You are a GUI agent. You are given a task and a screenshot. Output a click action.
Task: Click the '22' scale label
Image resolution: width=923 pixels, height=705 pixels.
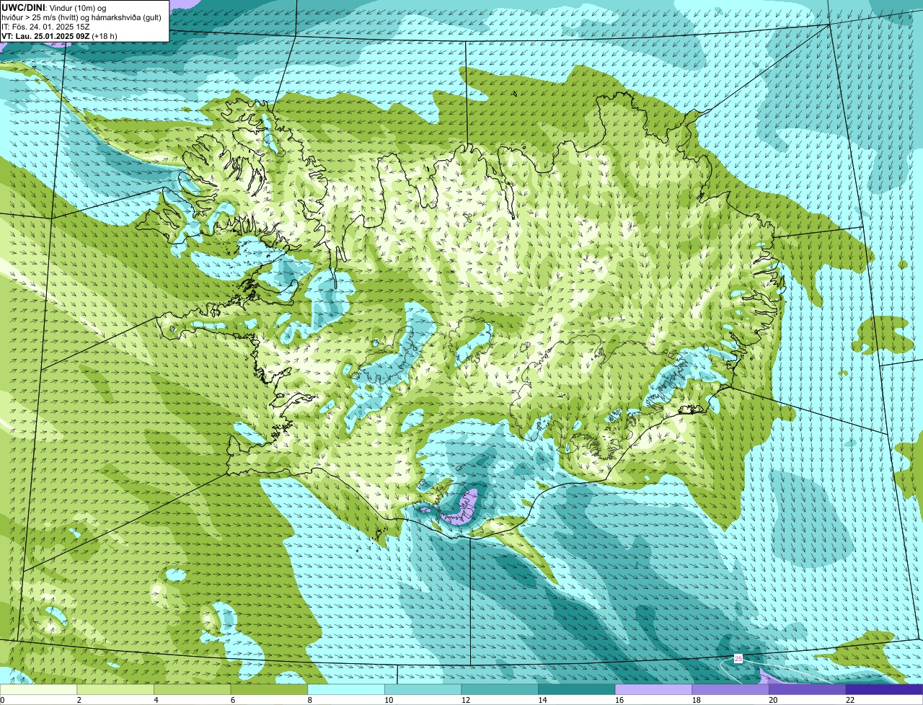850,700
